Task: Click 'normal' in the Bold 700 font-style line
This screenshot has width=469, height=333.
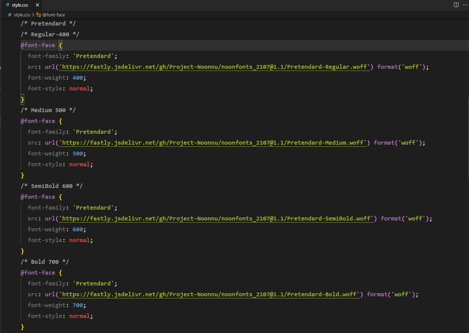Action: [x=79, y=316]
